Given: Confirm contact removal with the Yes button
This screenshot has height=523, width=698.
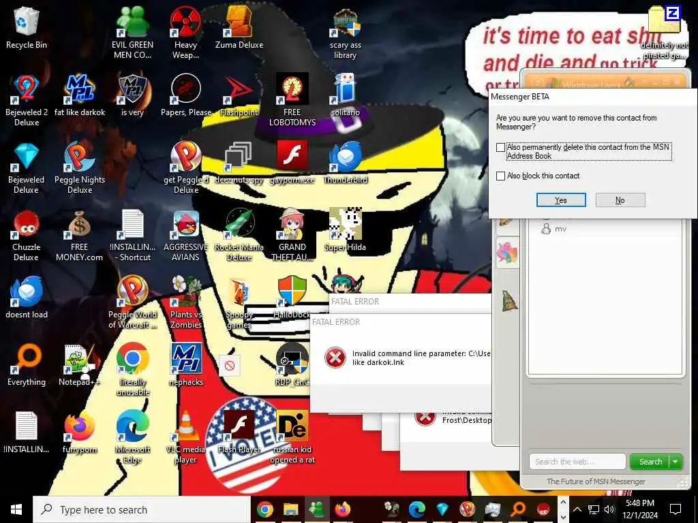Looking at the screenshot, I should coord(561,200).
